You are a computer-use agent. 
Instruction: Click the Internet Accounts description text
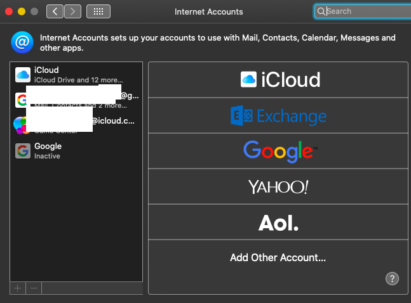pos(217,43)
